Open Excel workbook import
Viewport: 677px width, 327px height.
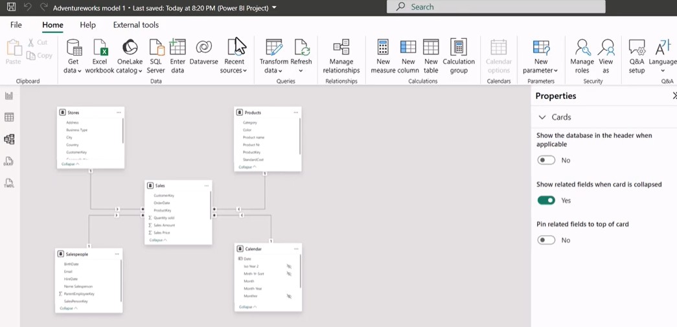(x=100, y=48)
